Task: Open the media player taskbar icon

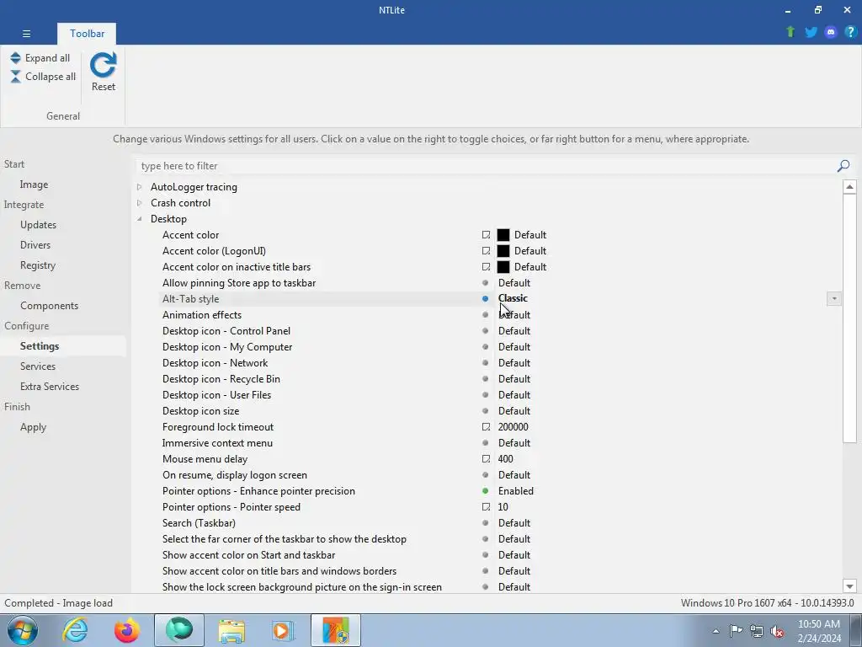Action: pyautogui.click(x=283, y=630)
